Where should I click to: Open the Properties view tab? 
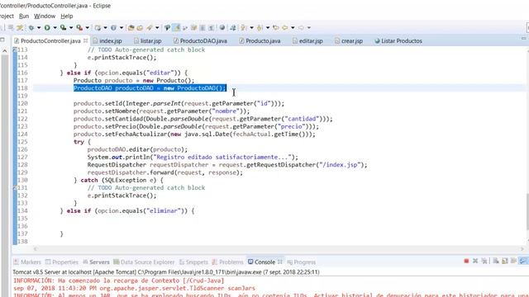point(62,262)
